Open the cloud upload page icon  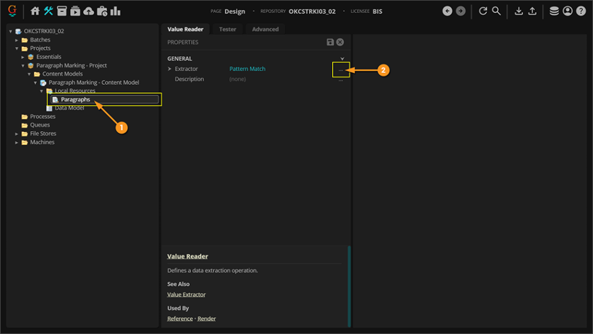[88, 11]
